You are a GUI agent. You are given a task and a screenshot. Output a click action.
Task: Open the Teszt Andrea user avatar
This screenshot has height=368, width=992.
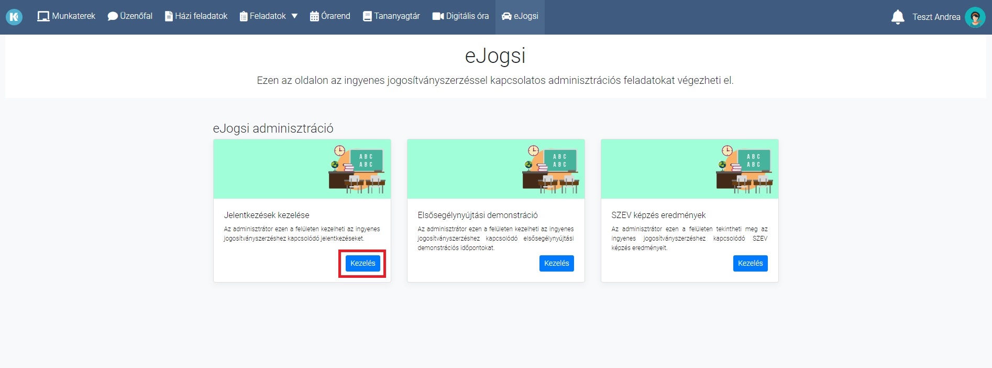coord(975,17)
